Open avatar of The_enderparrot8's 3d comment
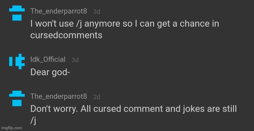 17,13
